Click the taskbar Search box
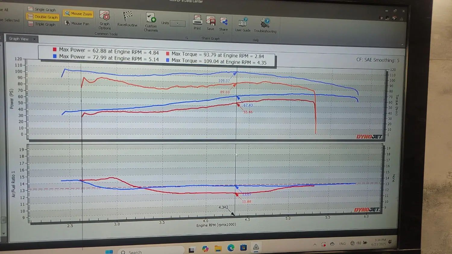This screenshot has width=452, height=254. tap(151, 251)
